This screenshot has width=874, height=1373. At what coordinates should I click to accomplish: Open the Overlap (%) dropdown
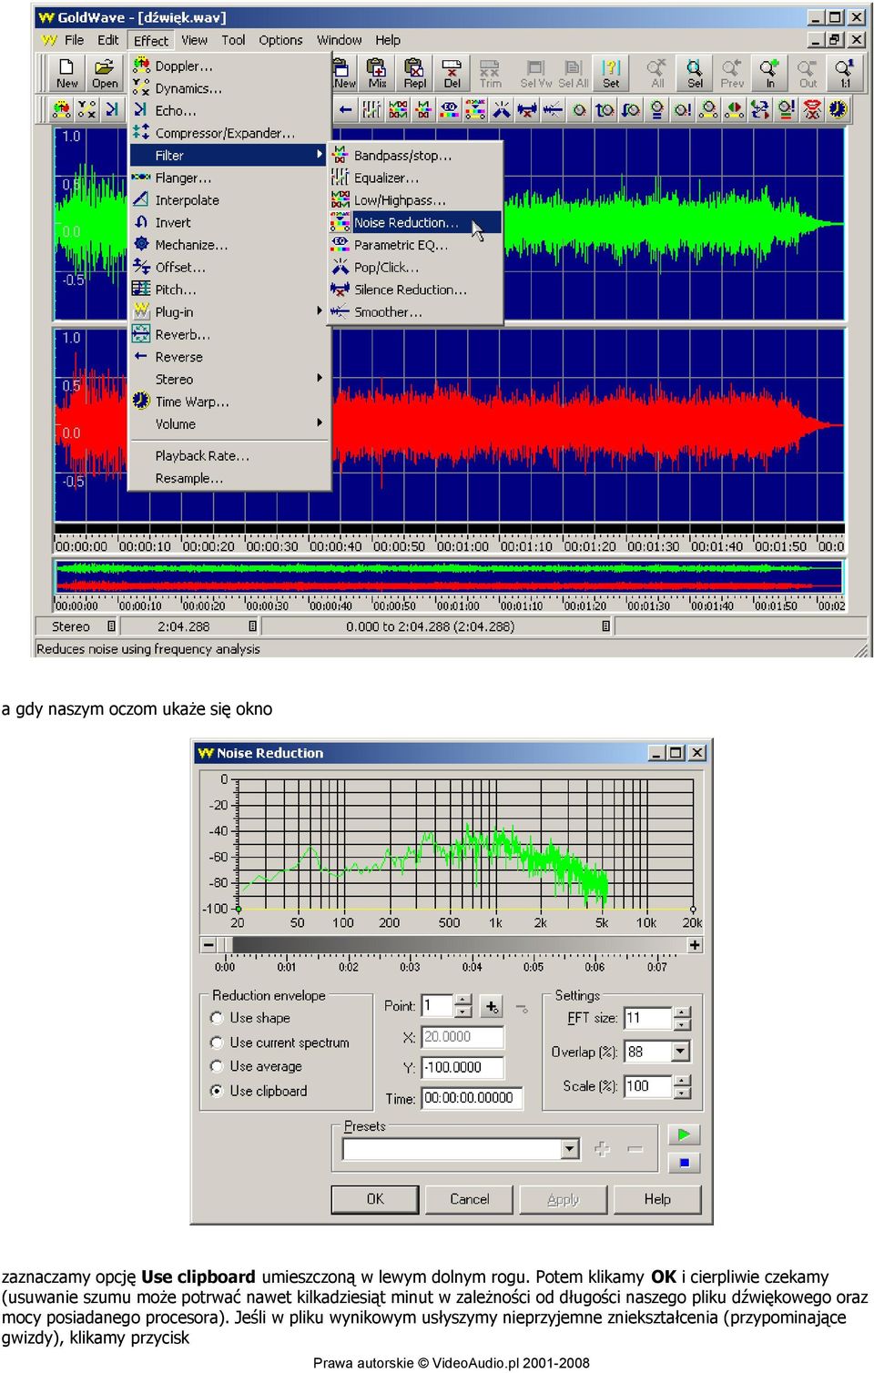click(x=681, y=1052)
